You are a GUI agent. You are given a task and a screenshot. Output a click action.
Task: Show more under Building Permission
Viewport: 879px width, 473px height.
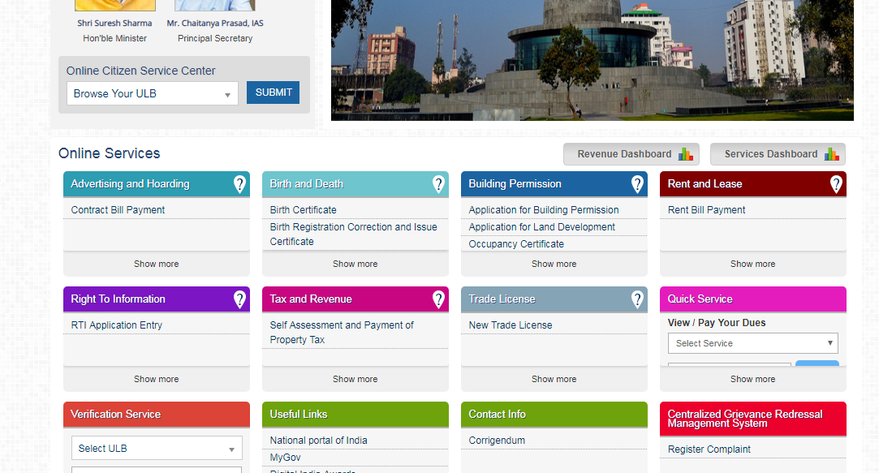tap(554, 264)
